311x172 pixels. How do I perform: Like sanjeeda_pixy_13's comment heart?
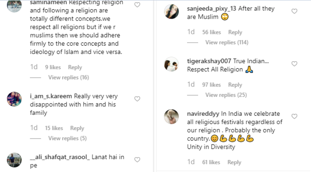click(x=295, y=11)
